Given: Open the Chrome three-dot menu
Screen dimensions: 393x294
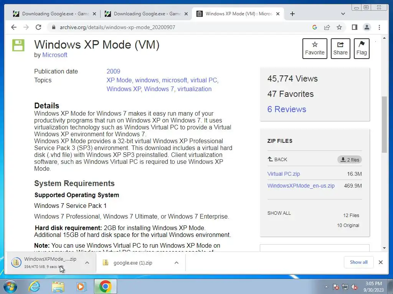Looking at the screenshot, I should [379, 27].
